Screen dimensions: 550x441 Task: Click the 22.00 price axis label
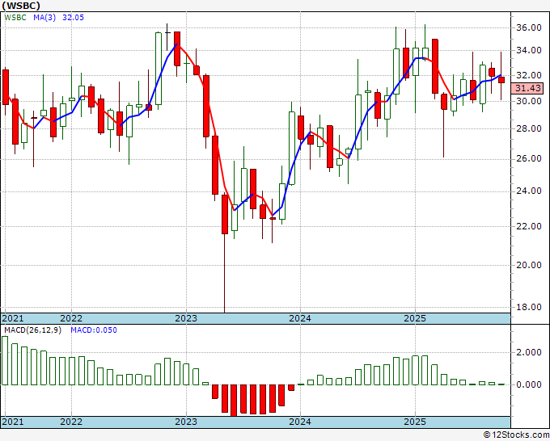529,226
